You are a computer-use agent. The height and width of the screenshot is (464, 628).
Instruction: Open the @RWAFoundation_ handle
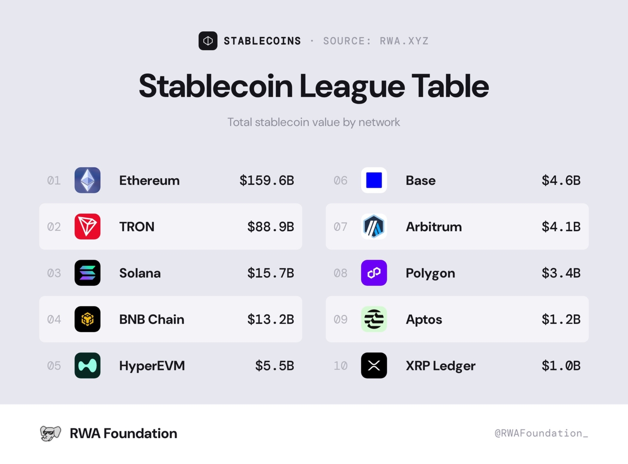pyautogui.click(x=541, y=433)
